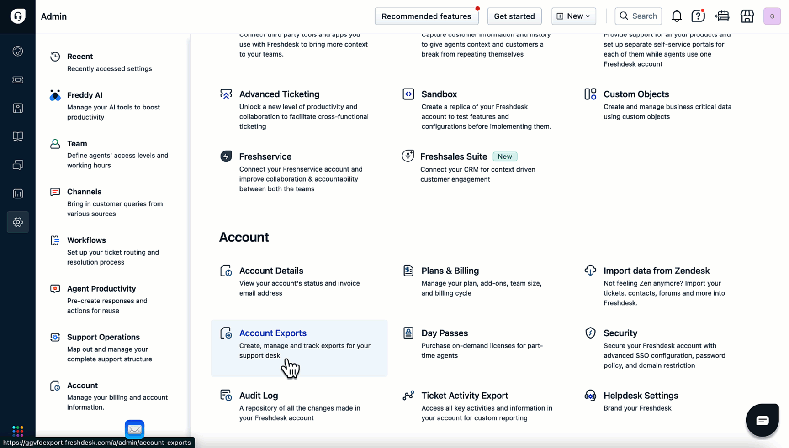Open the dashboard icon in left rail

(18, 51)
